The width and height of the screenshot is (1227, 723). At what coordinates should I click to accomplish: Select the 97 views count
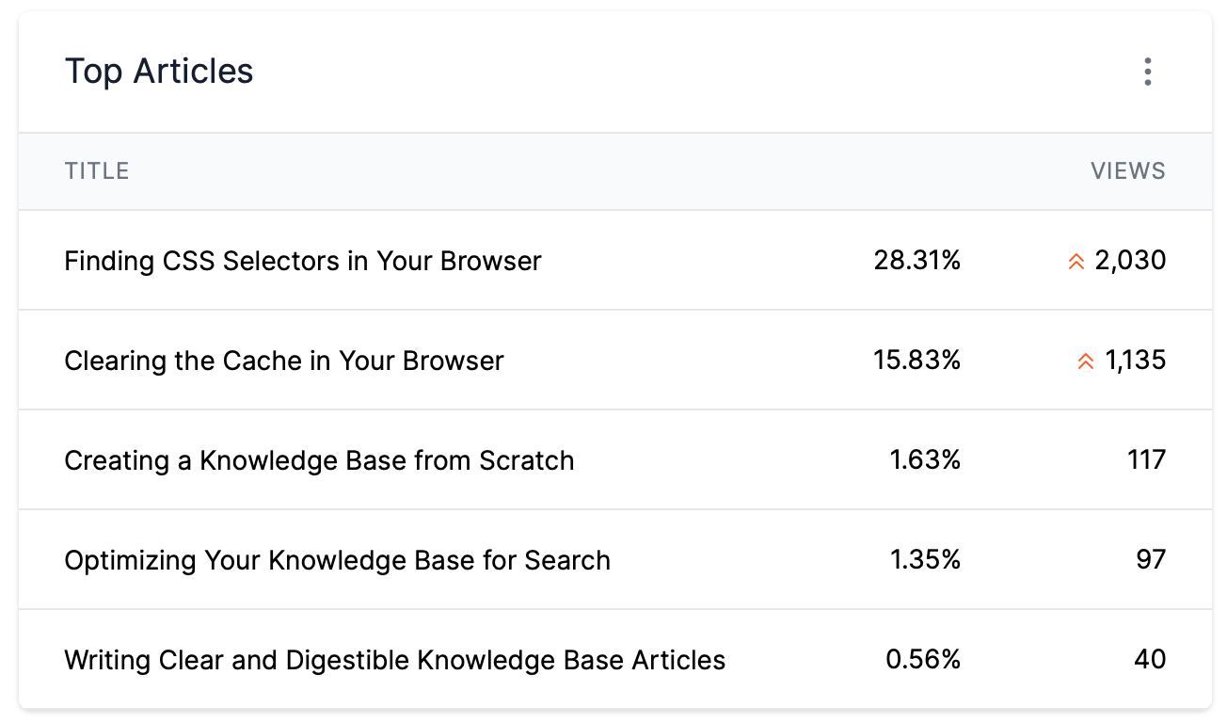click(x=1151, y=560)
